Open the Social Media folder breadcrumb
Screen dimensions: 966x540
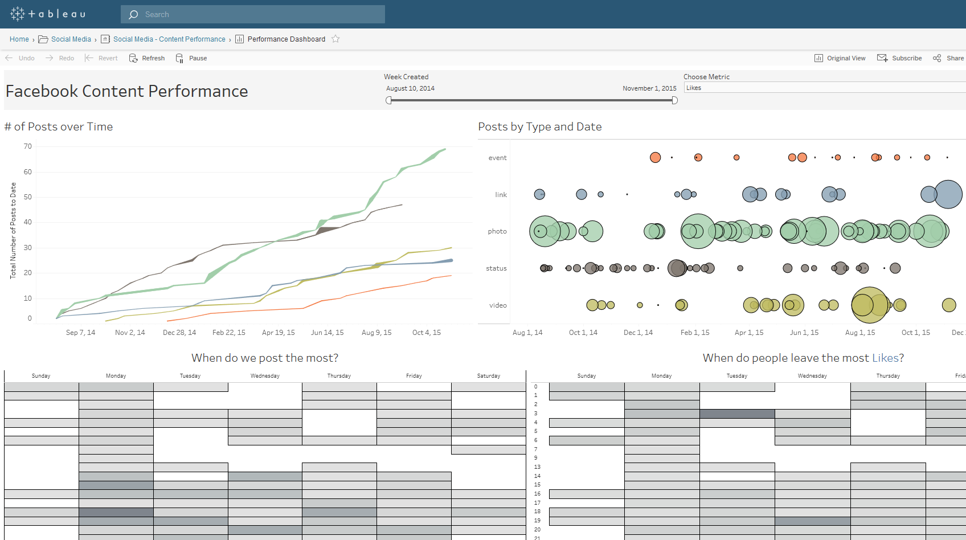(71, 39)
